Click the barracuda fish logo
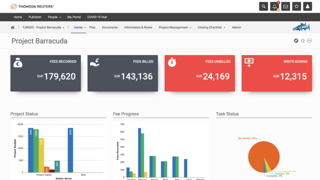 pyautogui.click(x=301, y=27)
